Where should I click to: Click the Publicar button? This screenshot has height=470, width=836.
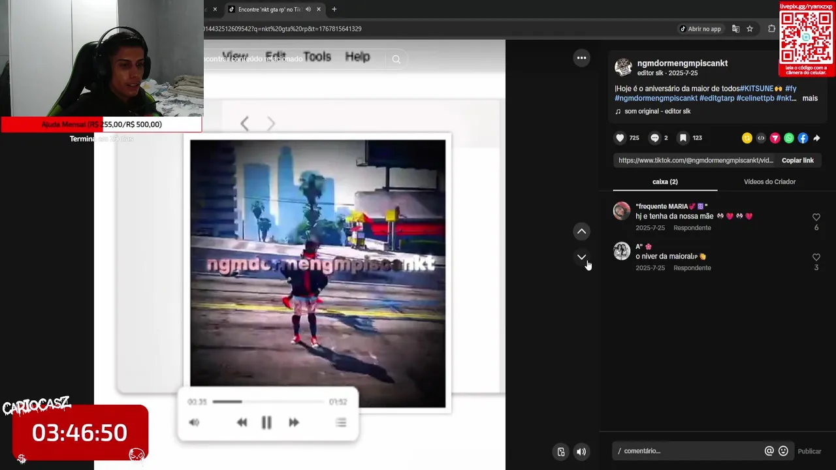pos(809,451)
